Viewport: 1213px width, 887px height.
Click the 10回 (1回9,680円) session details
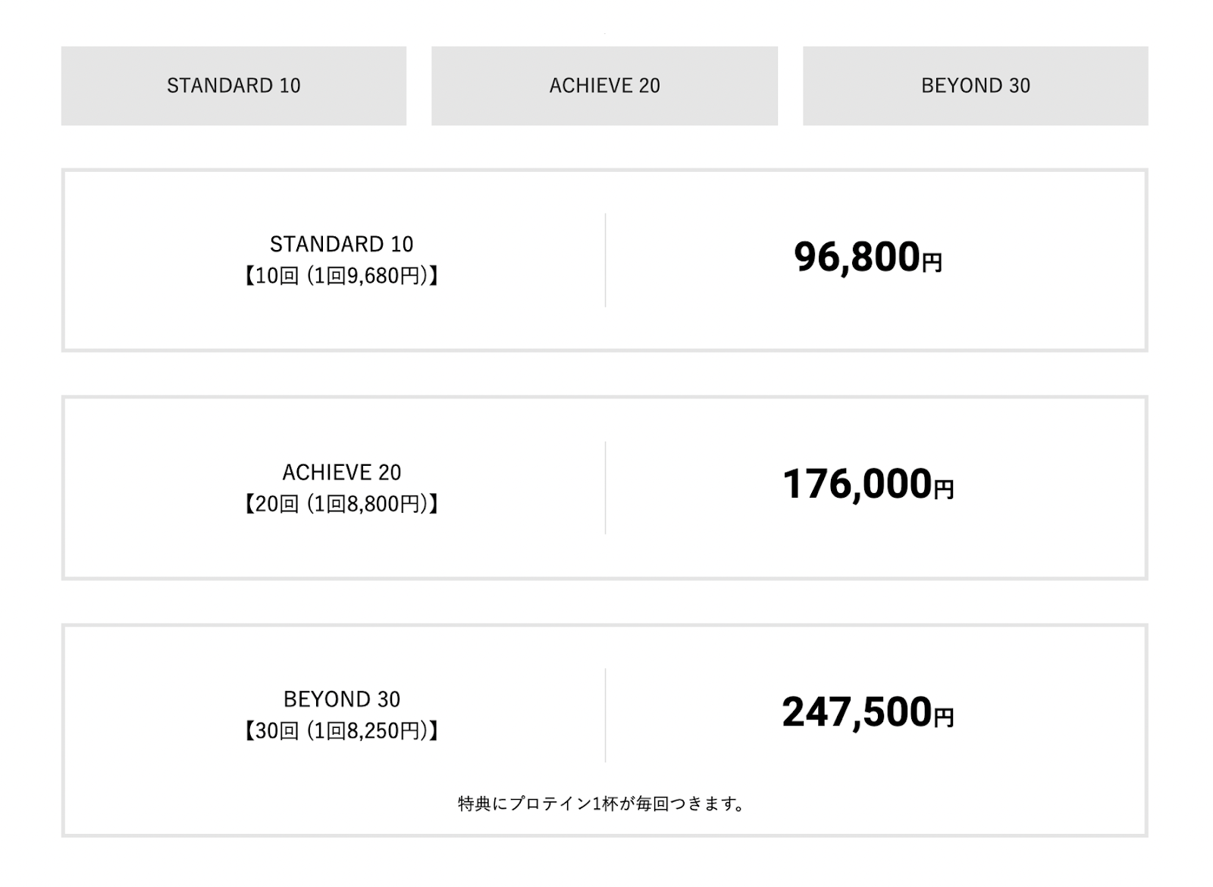(x=341, y=276)
